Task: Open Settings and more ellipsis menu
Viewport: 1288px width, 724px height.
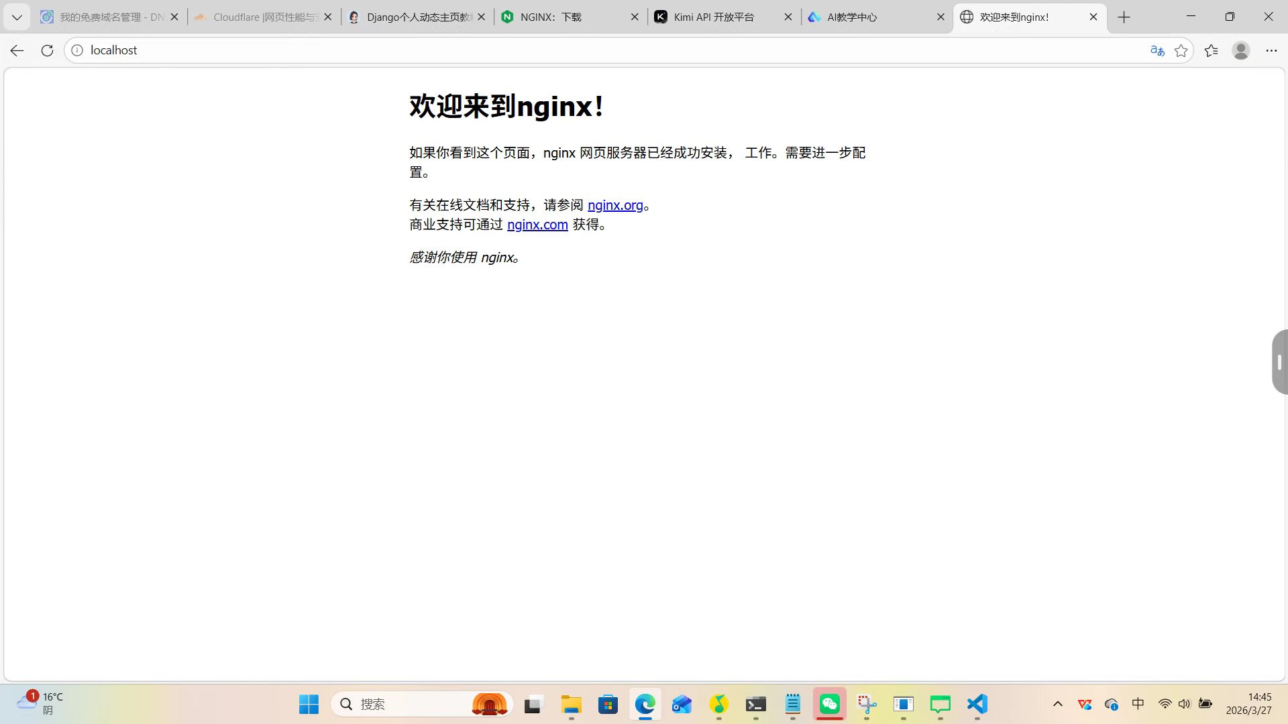Action: tap(1271, 50)
